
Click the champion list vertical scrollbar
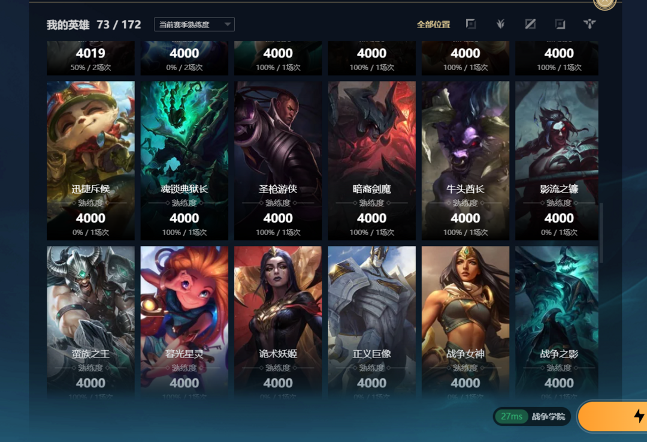tap(601, 232)
